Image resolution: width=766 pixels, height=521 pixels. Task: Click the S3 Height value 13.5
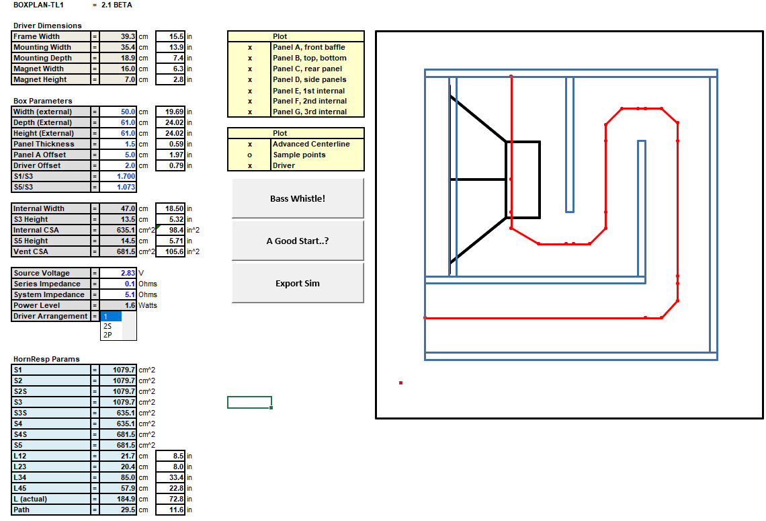118,219
